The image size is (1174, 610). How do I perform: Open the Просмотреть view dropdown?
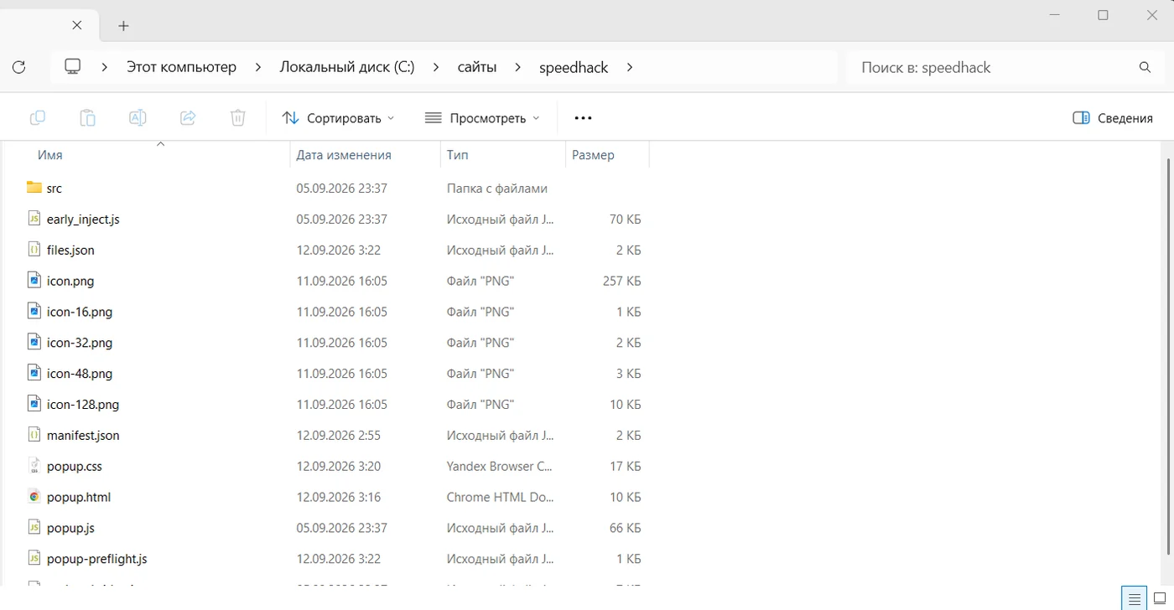[482, 118]
